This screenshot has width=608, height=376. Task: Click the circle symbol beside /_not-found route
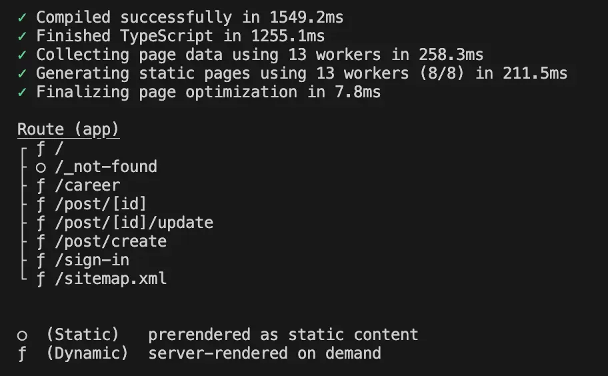tap(41, 167)
